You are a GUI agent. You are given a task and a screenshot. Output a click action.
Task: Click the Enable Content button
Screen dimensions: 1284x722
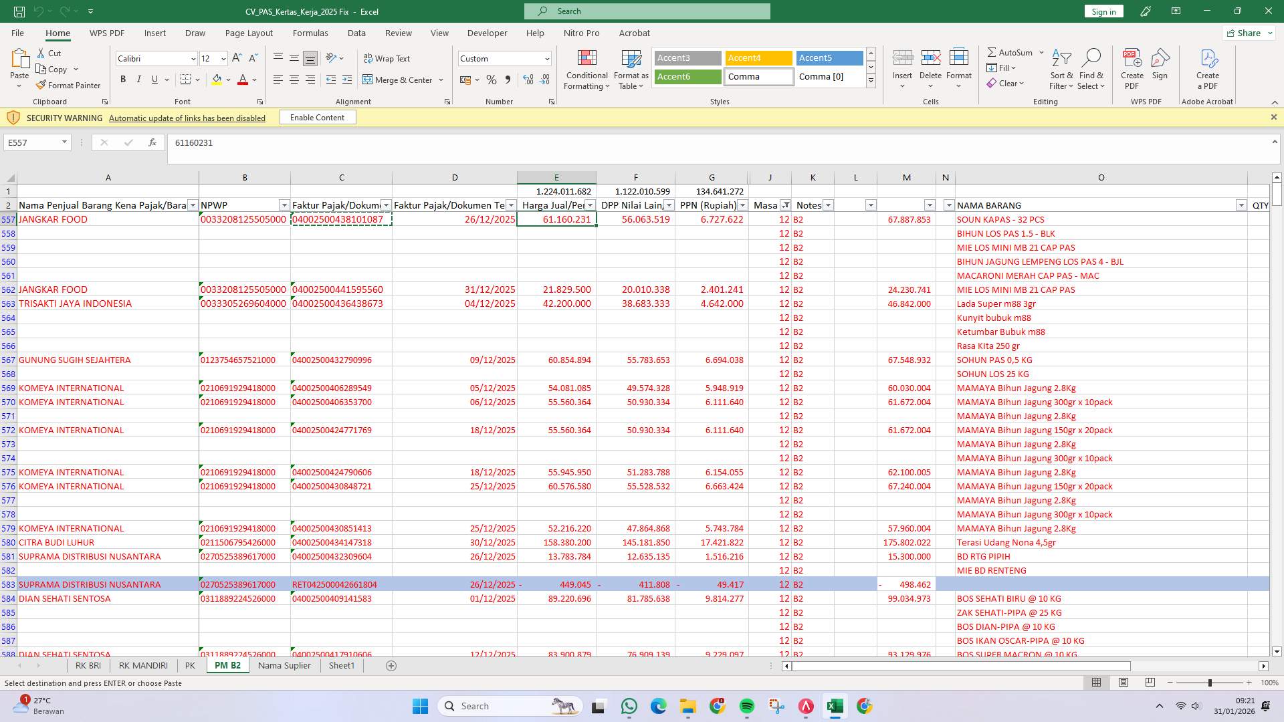(x=318, y=117)
